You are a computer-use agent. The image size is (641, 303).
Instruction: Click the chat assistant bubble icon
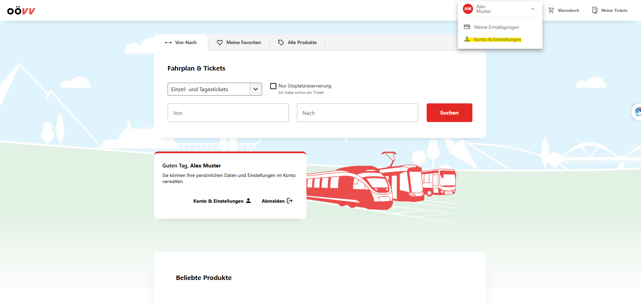click(x=637, y=112)
